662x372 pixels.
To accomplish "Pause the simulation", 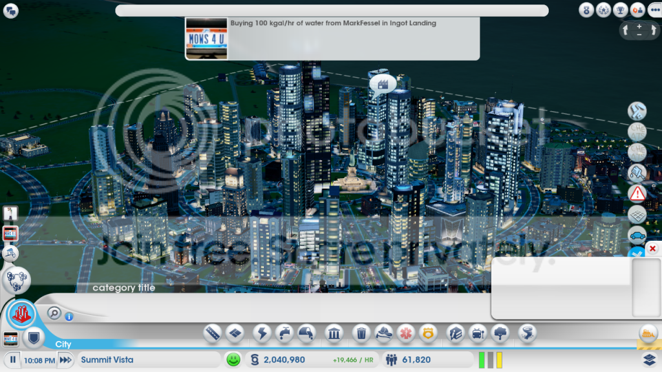I will 13,360.
